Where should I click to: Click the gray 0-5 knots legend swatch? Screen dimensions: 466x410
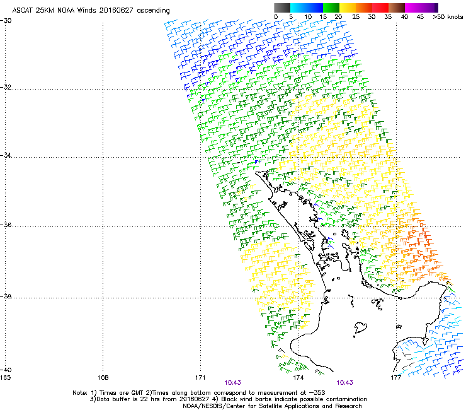(282, 8)
